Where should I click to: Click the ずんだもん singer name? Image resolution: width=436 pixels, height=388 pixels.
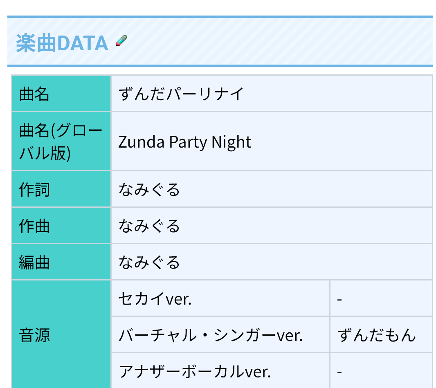(377, 335)
